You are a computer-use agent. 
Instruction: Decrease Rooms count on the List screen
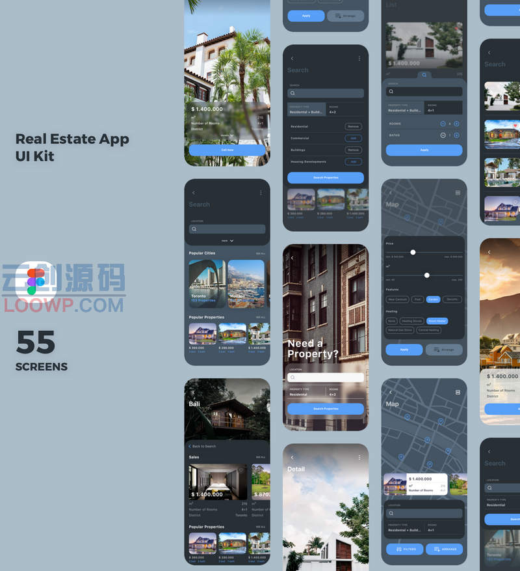click(443, 124)
